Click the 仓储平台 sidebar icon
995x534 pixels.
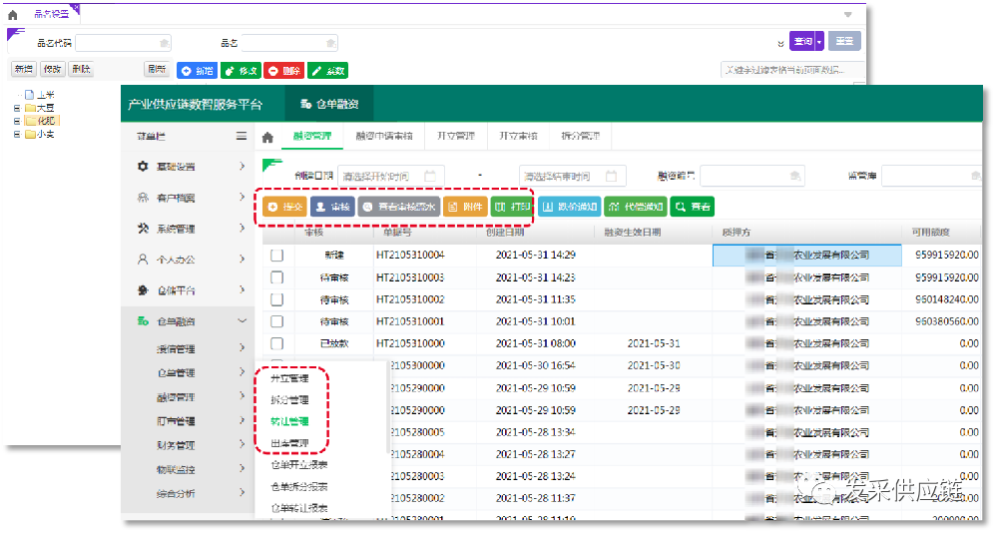pyautogui.click(x=143, y=290)
